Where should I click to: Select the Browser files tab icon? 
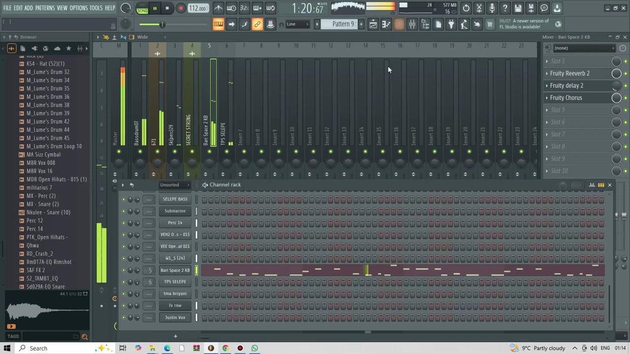tap(23, 48)
